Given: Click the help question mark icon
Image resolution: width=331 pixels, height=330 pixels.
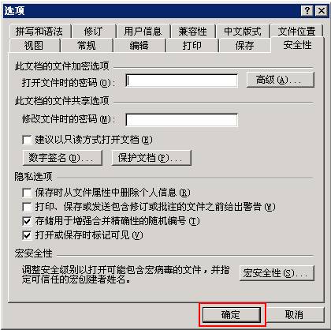Looking at the screenshot, I should (307, 11).
